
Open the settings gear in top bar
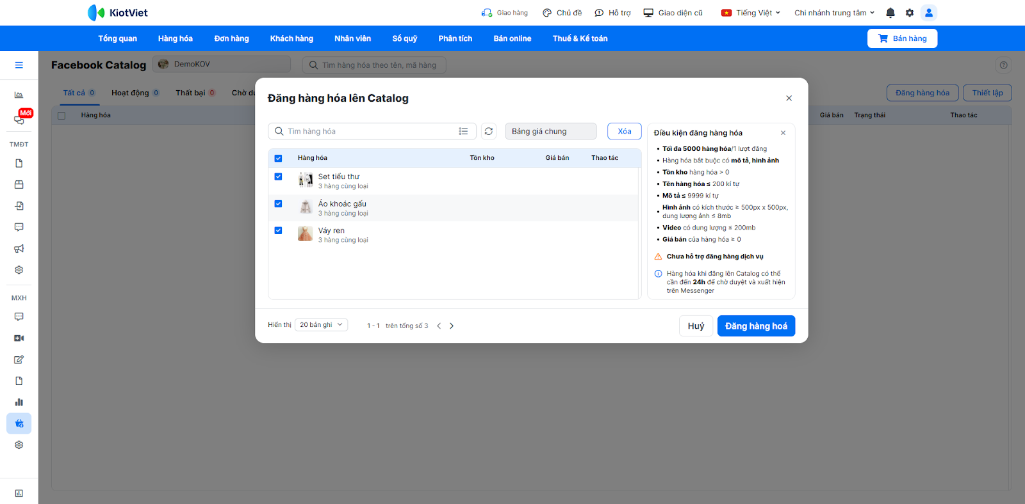[910, 13]
